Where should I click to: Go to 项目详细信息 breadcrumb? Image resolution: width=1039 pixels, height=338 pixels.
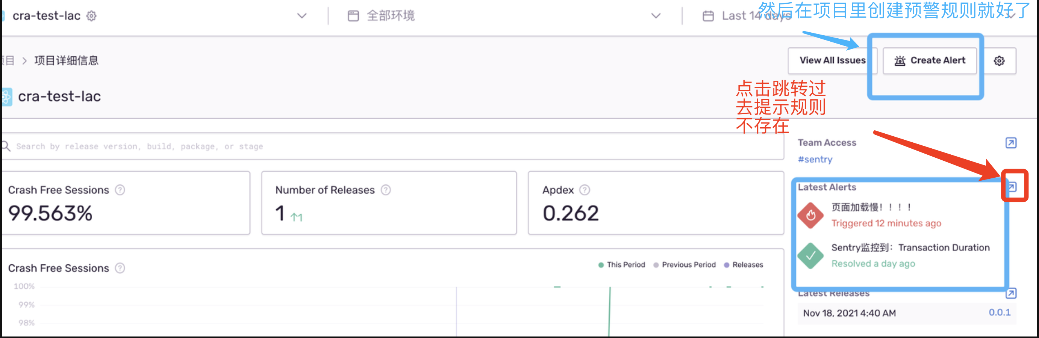click(x=67, y=60)
